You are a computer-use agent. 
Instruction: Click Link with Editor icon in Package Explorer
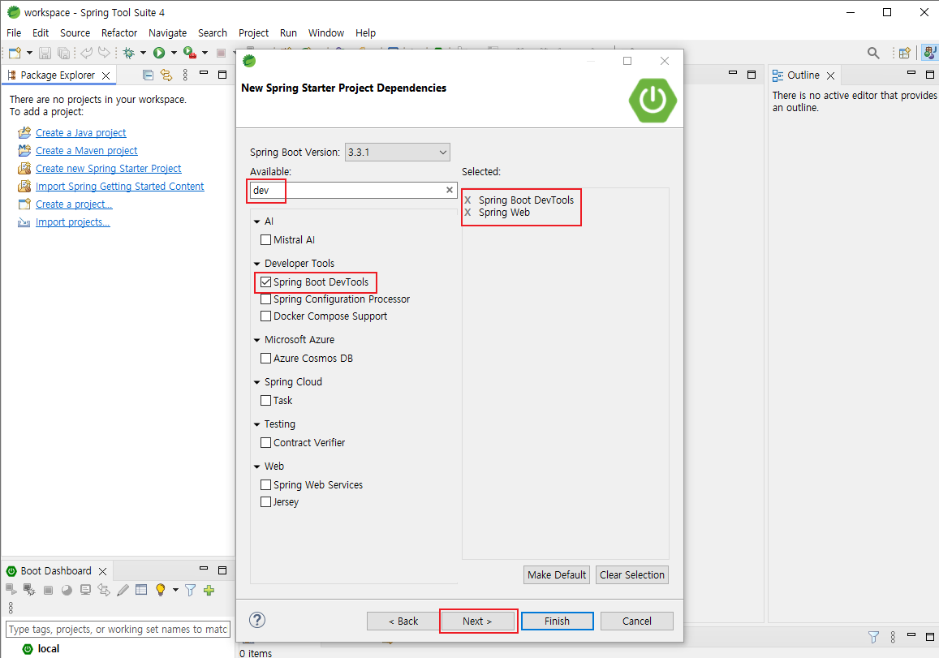(166, 75)
